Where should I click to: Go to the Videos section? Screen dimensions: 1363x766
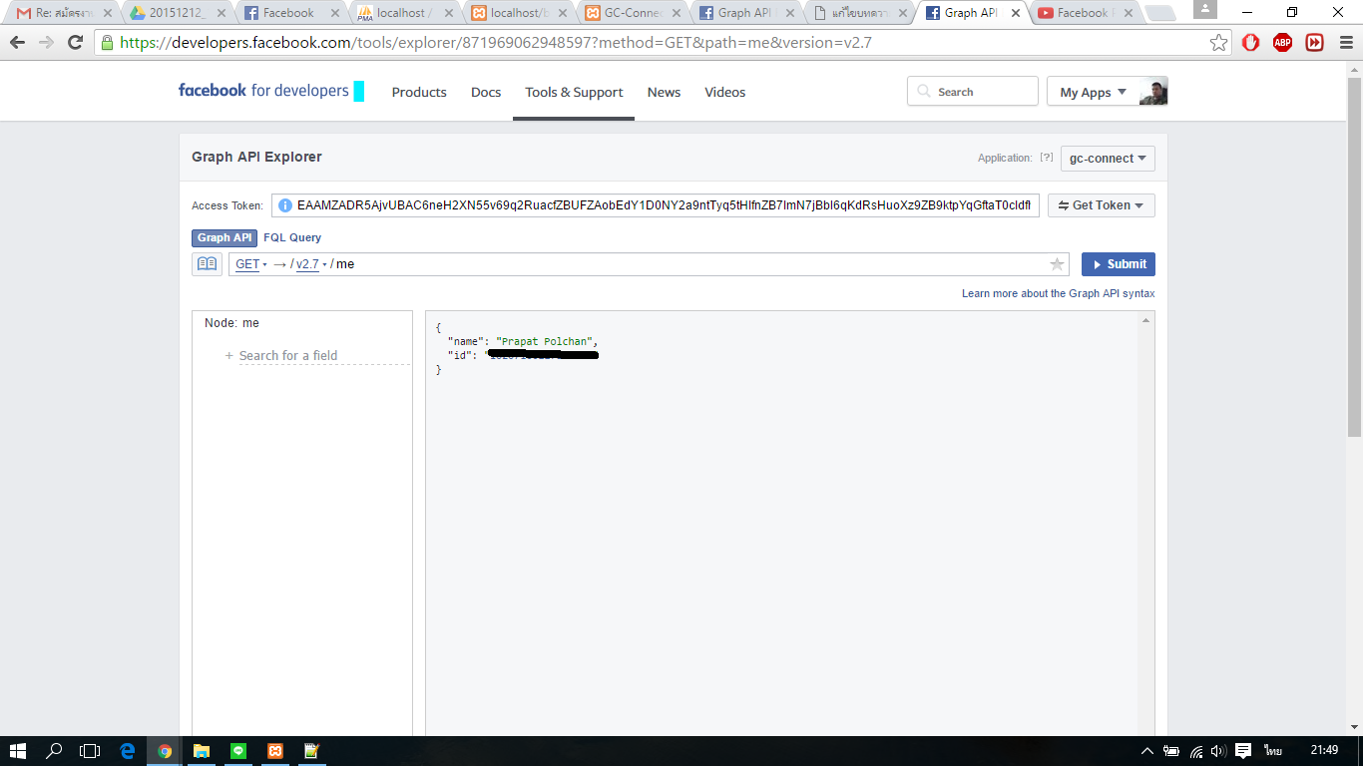tap(725, 92)
